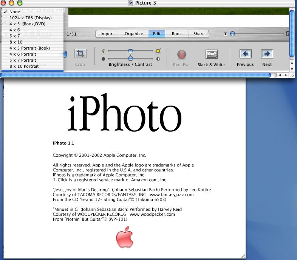This screenshot has width=297, height=260.
Task: Click the Brightness / Contrast label
Action: 130,64
